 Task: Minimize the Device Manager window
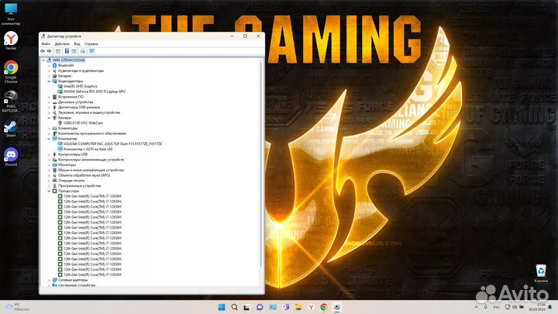point(232,36)
